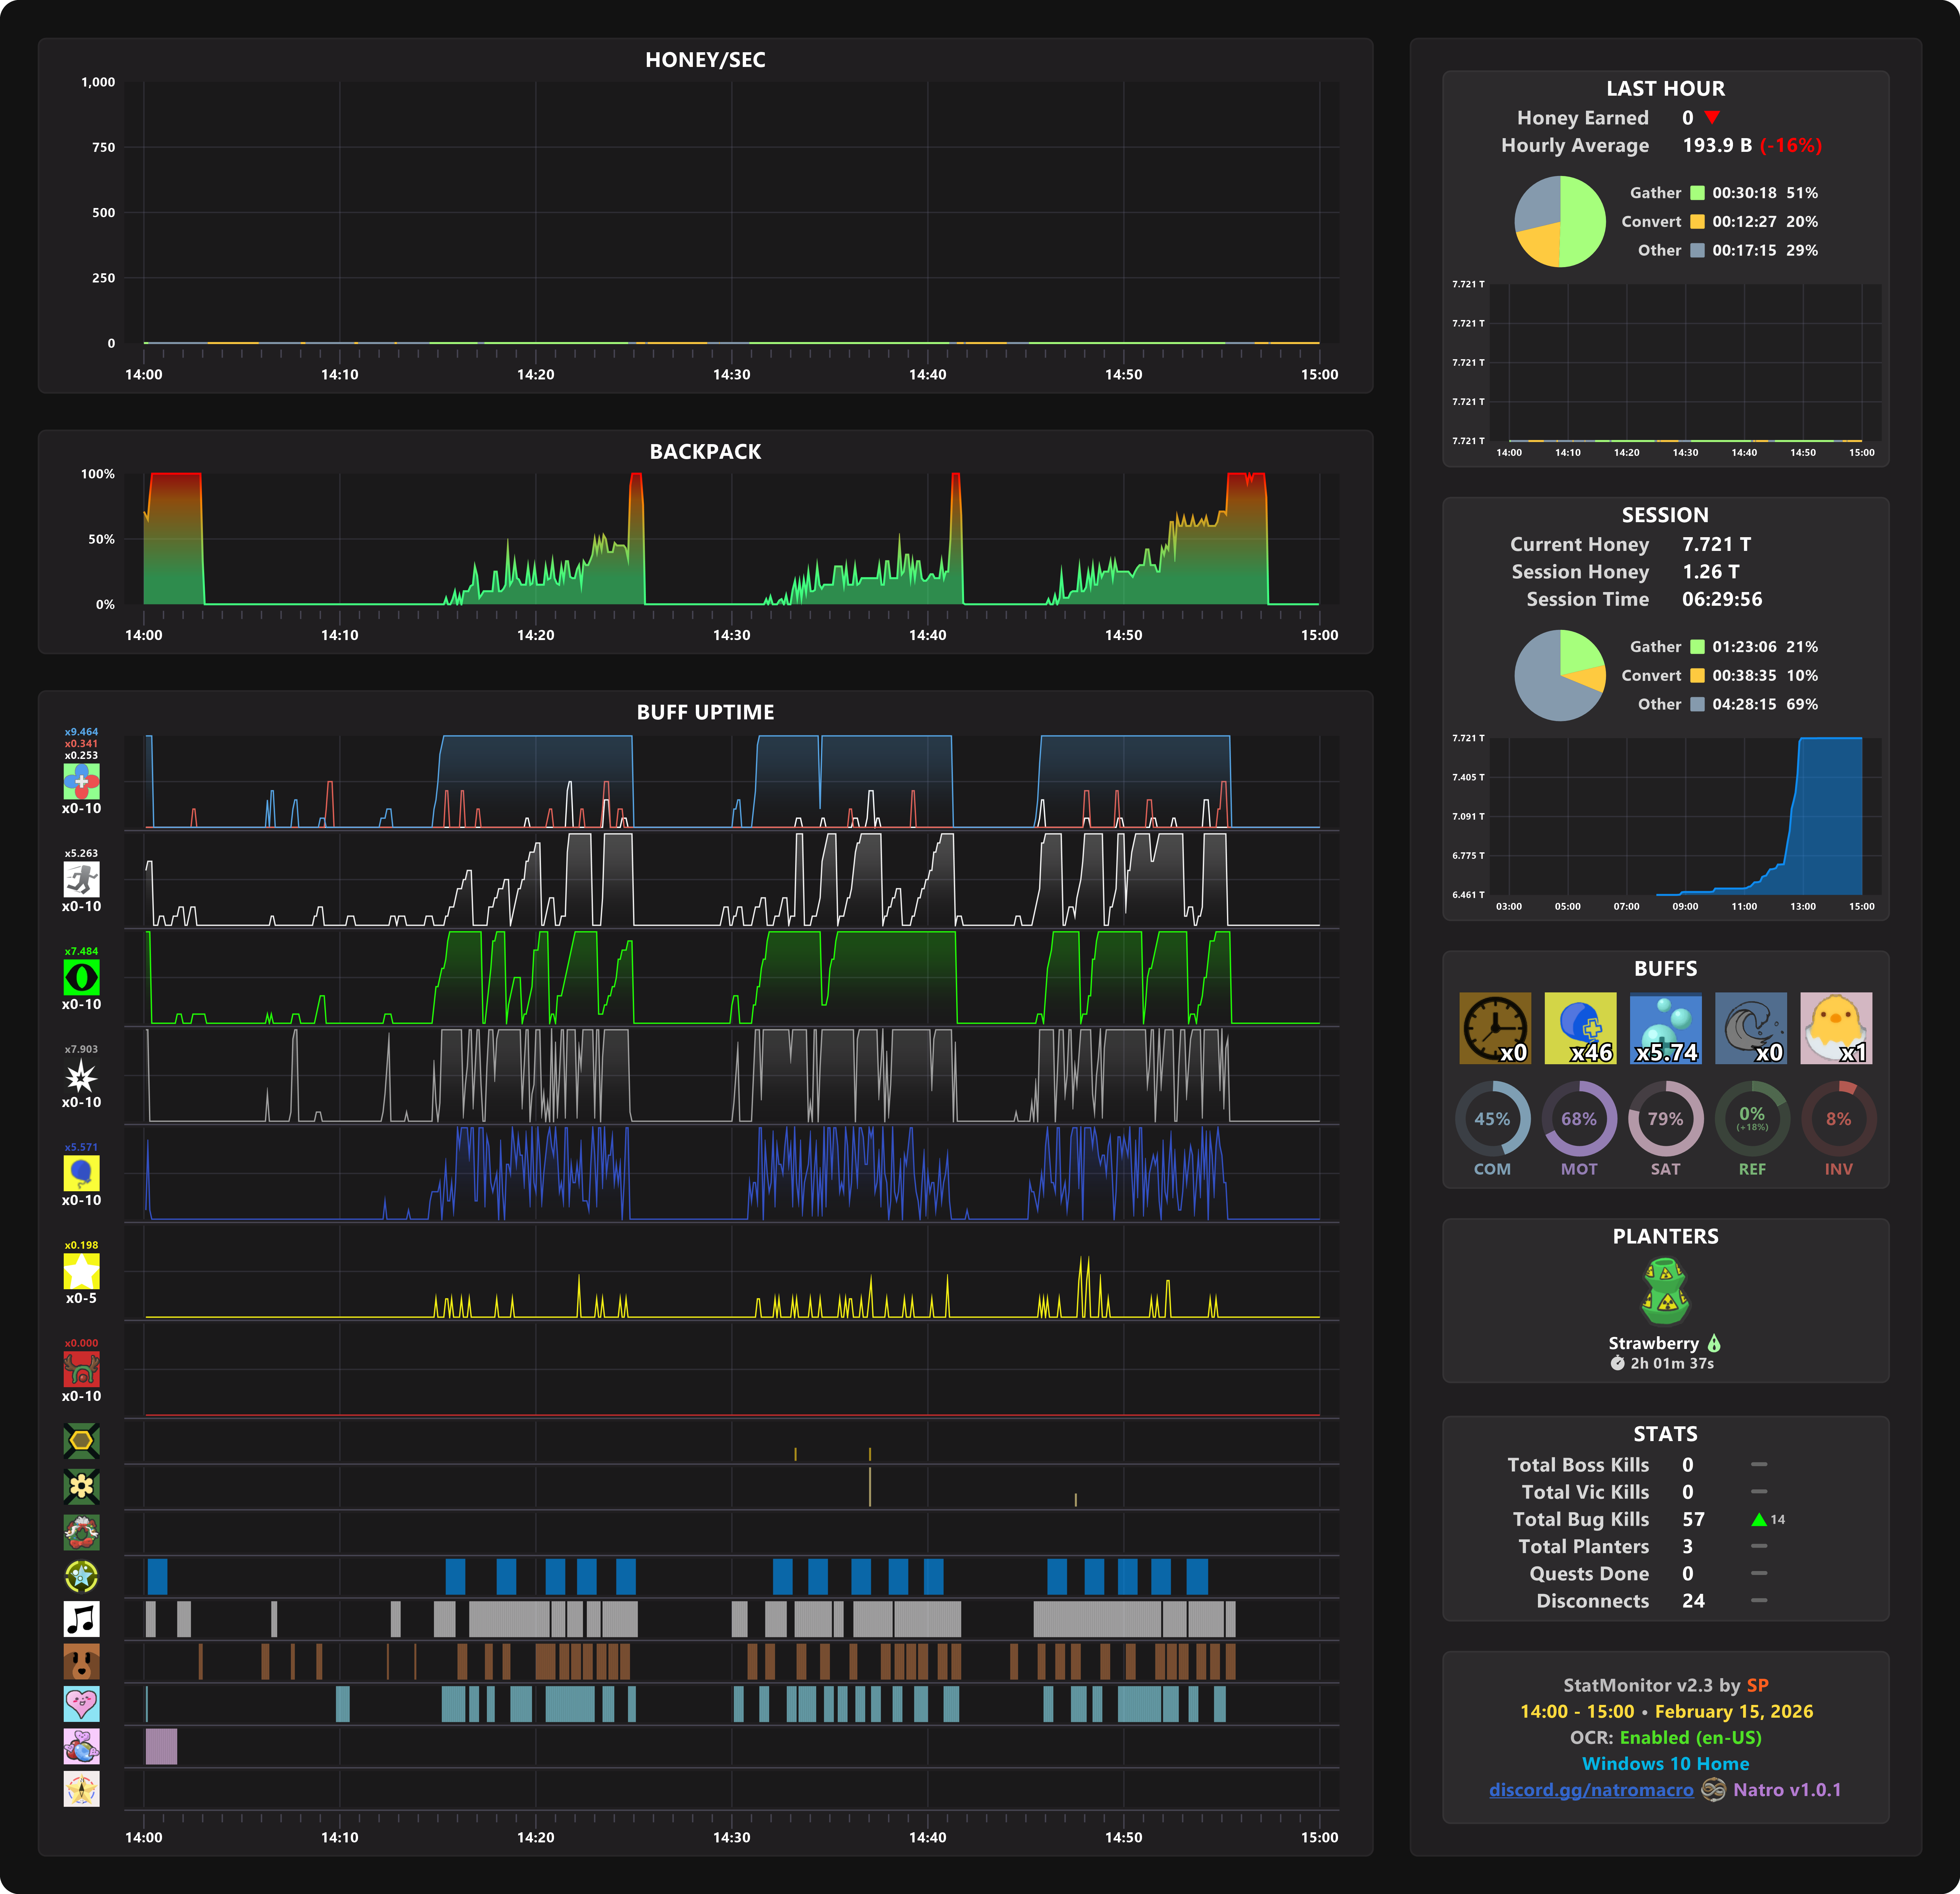Click the hatching chick buff icon
The height and width of the screenshot is (1894, 1960).
(1836, 1027)
